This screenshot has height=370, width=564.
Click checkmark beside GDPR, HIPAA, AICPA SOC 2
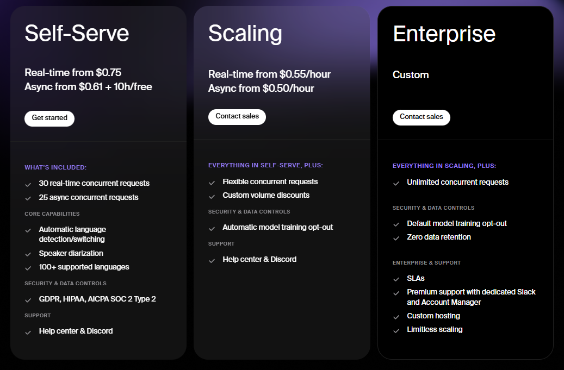[x=28, y=300]
